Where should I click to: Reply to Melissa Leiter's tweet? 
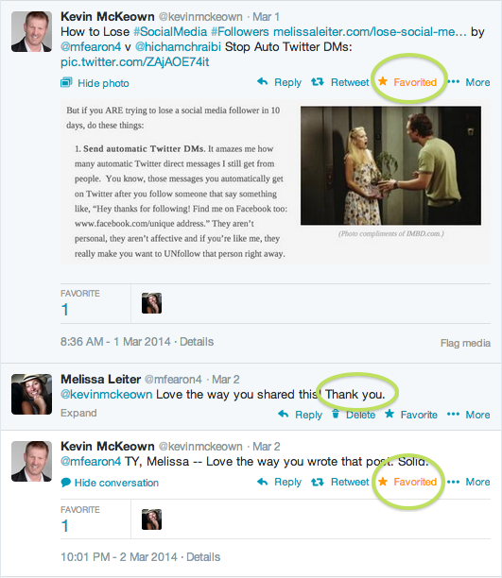pos(308,415)
